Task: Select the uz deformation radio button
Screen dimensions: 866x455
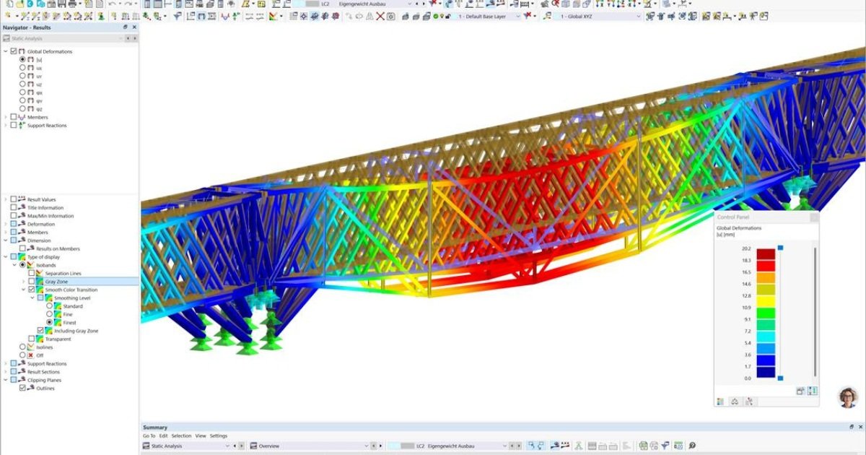Action: pyautogui.click(x=22, y=84)
